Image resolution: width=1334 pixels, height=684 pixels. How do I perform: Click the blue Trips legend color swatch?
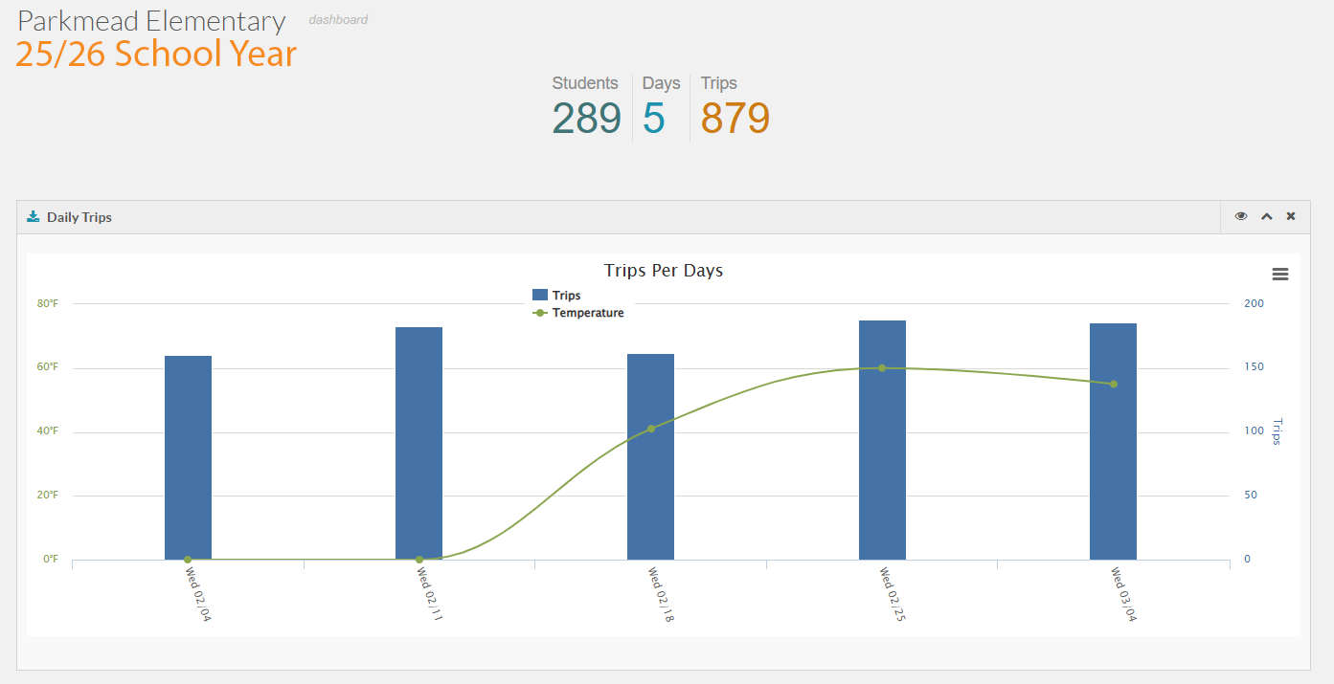click(x=540, y=296)
